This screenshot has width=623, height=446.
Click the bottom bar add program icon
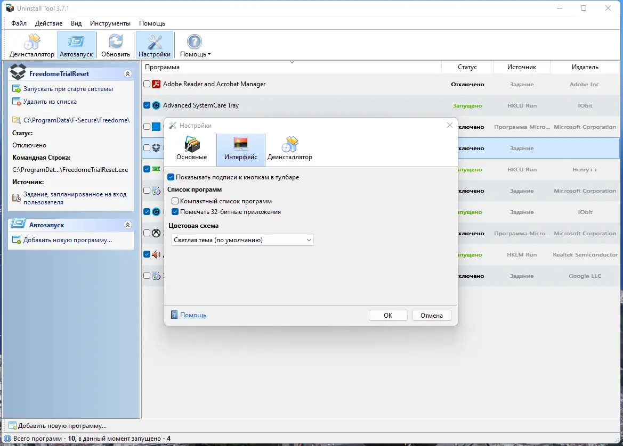[x=13, y=426]
